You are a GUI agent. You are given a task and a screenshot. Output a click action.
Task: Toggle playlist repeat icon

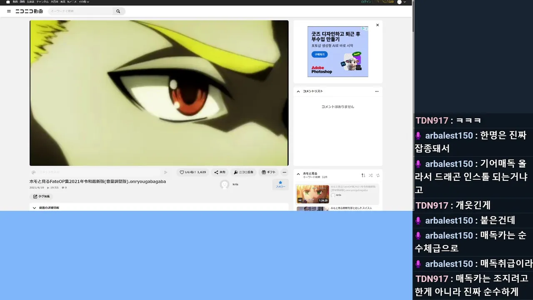click(x=378, y=175)
